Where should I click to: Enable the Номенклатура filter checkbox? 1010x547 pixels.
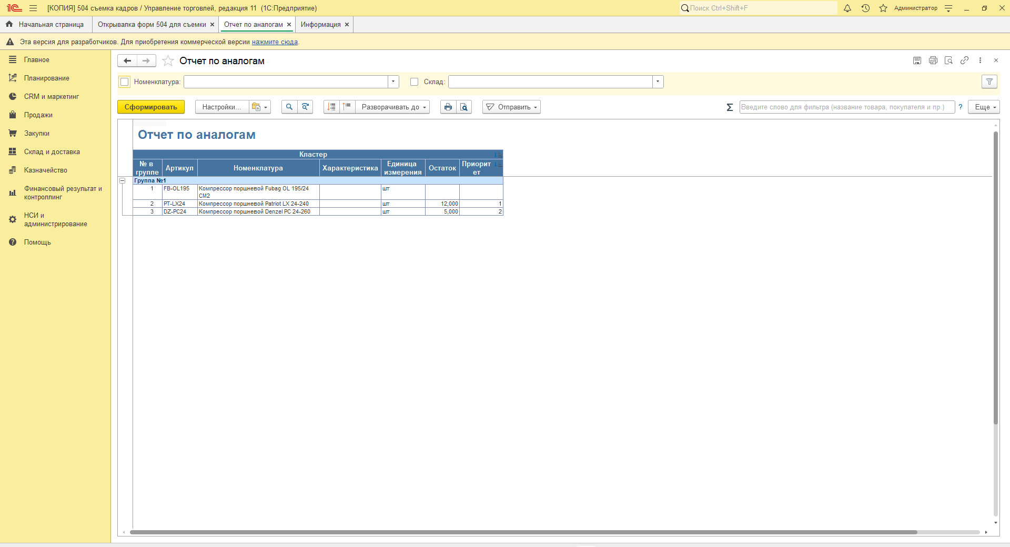(x=125, y=82)
